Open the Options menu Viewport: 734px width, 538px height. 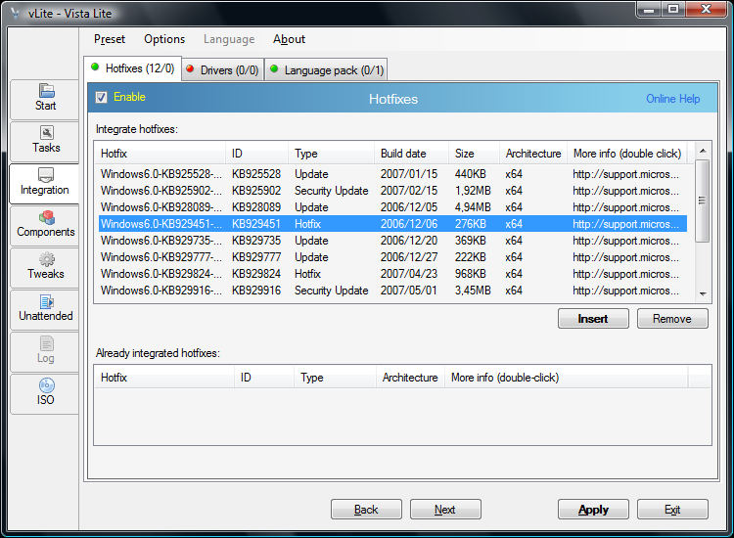point(164,39)
